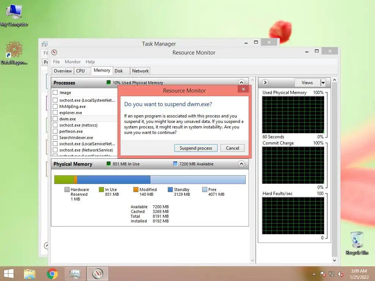Open the network tray icon
This screenshot has height=281, width=375.
point(332,274)
